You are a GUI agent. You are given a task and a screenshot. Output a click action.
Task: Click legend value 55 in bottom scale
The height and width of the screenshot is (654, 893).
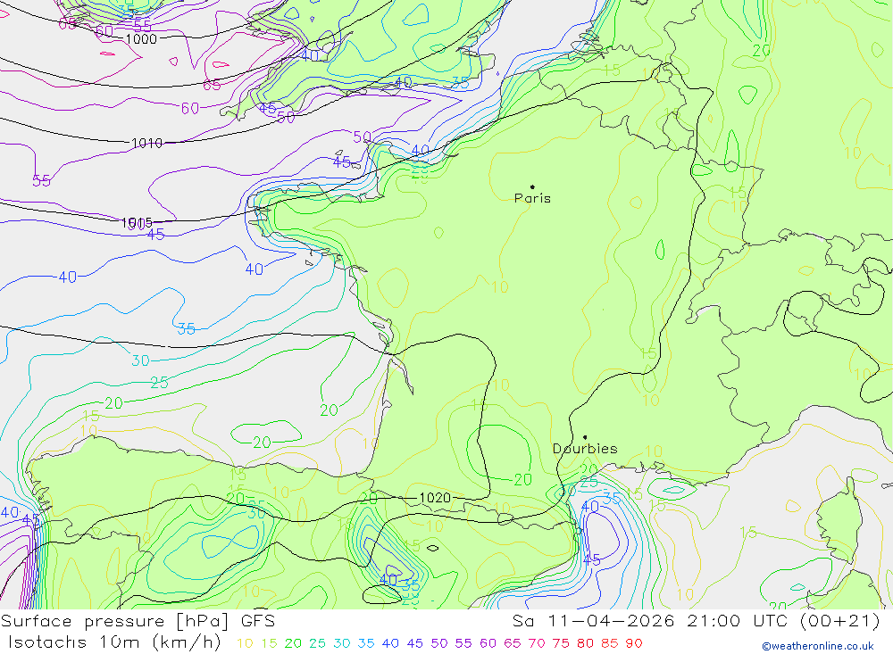coord(463,643)
